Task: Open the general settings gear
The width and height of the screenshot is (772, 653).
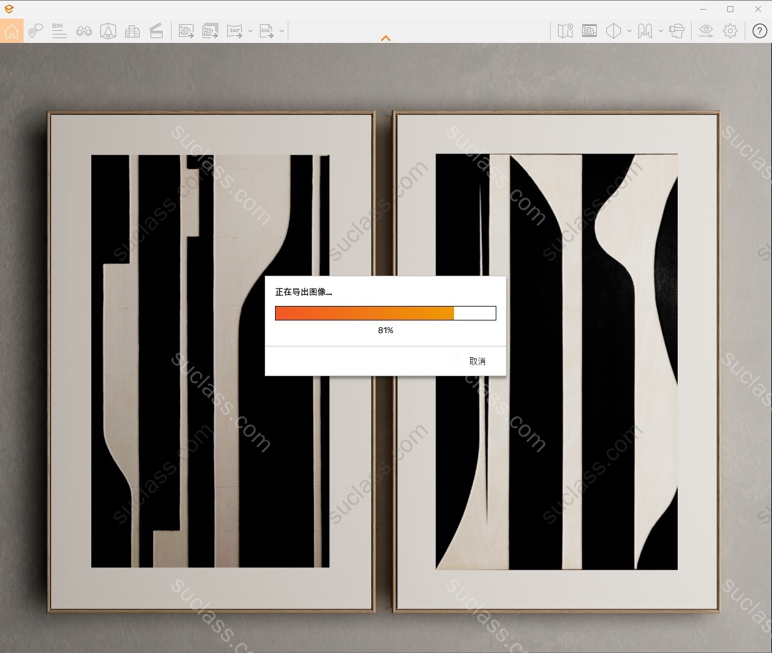Action: click(730, 31)
